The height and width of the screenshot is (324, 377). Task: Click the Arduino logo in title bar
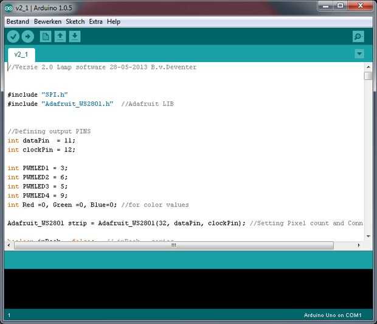(x=9, y=8)
